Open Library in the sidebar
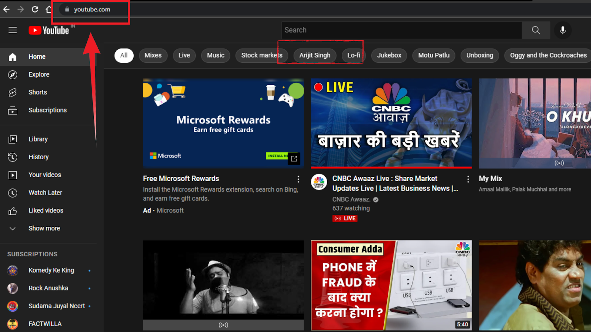The height and width of the screenshot is (332, 591). point(48,139)
